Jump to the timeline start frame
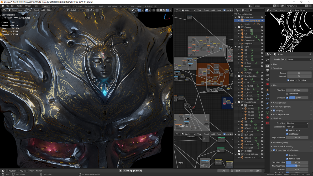Image resolution: width=313 pixels, height=176 pixels. 124,171
